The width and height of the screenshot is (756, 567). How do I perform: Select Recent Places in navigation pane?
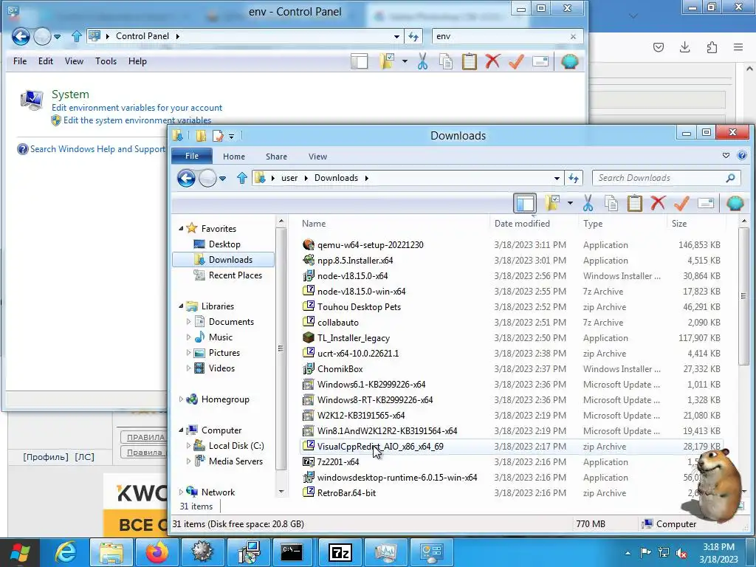(x=236, y=275)
